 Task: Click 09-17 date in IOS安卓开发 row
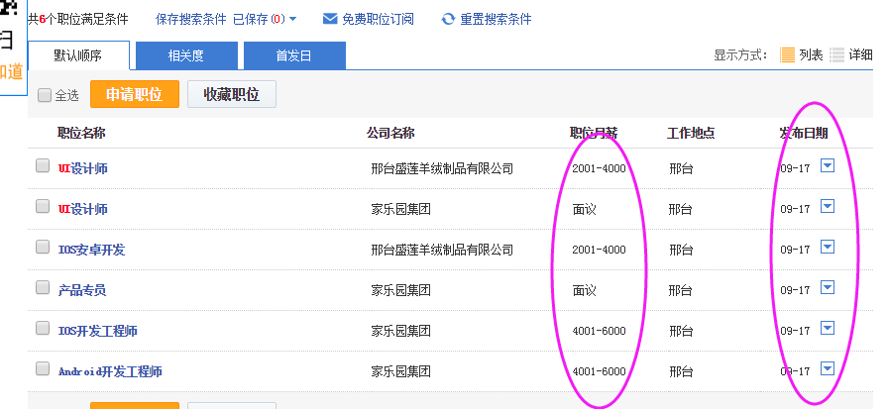(x=796, y=250)
